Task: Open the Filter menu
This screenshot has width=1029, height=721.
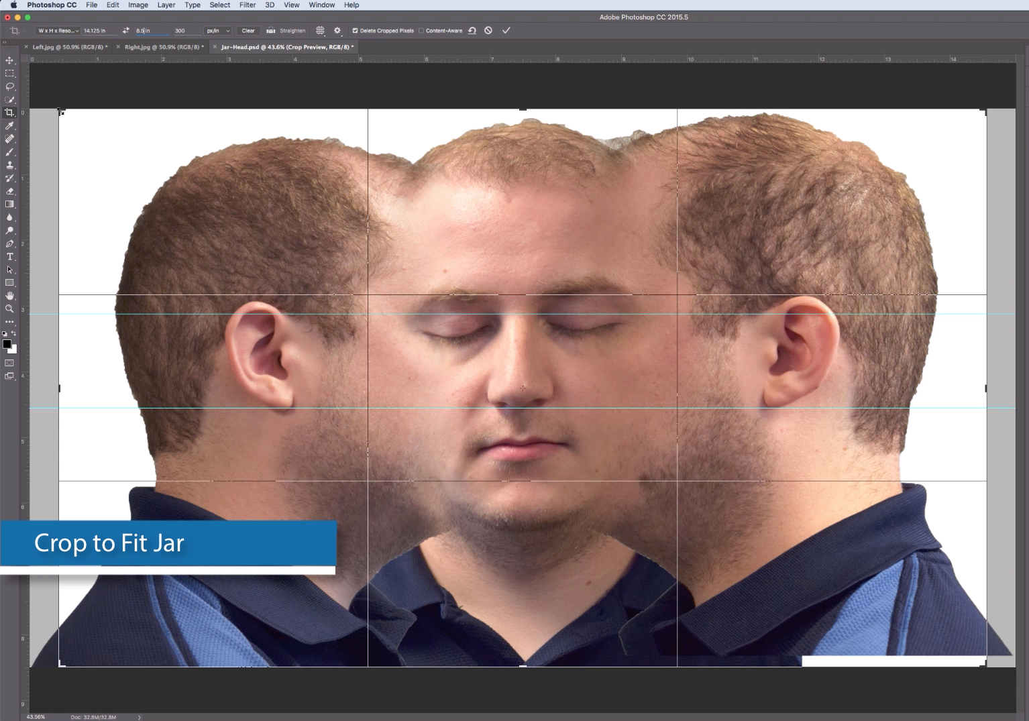Action: coord(248,5)
